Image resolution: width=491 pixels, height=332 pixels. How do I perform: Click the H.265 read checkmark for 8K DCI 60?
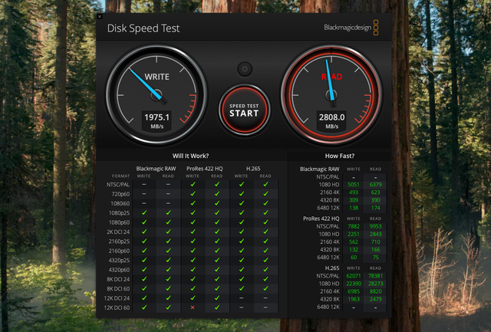[265, 288]
